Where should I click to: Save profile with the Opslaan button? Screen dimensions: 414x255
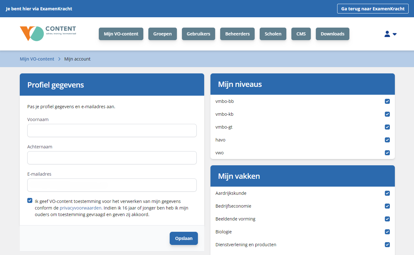(183, 238)
